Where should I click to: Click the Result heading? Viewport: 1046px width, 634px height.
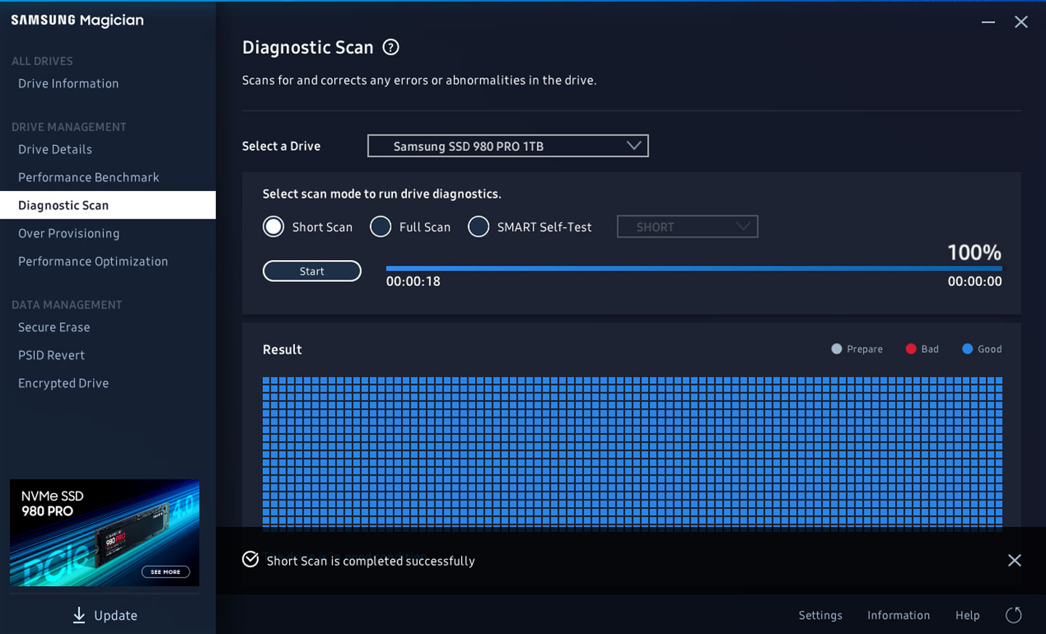[282, 349]
